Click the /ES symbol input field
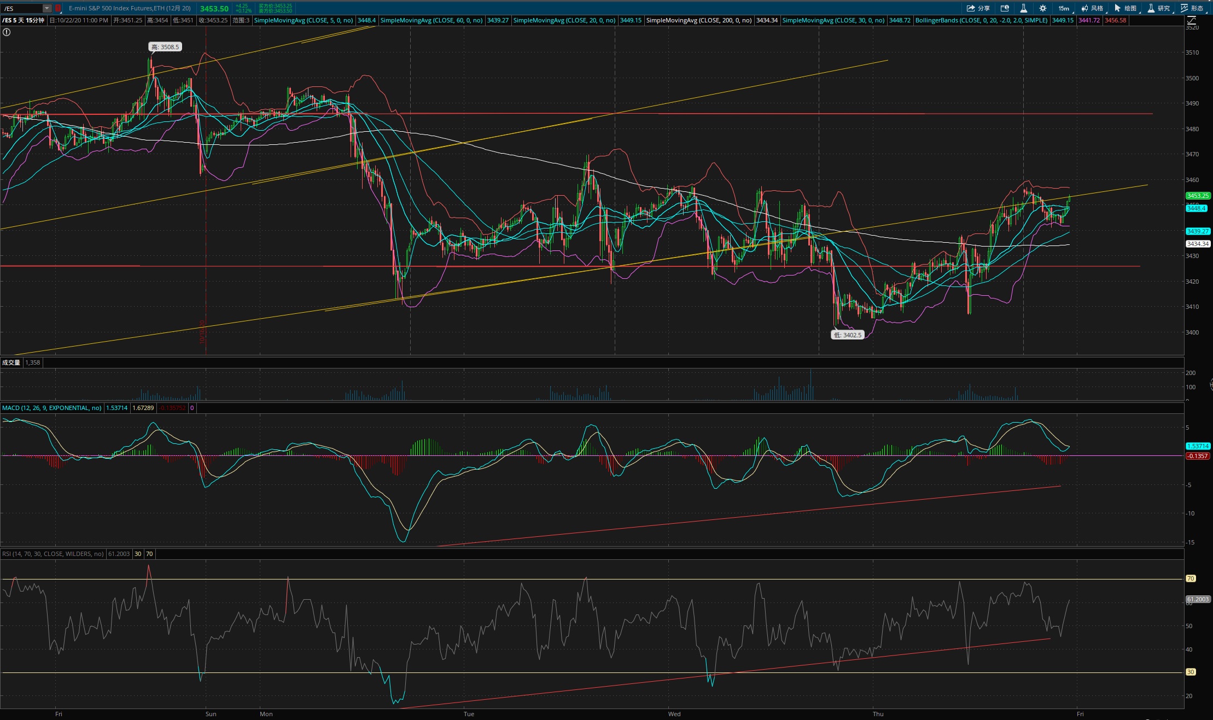1213x720 pixels. 22,8
